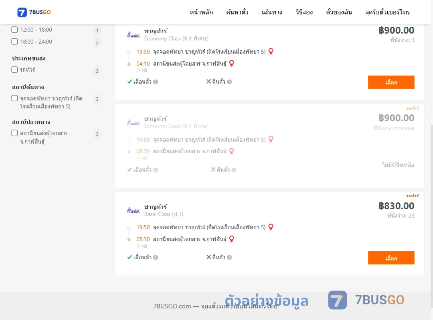Click ชาญทัวร์ operator logo on Basic Class trip

[x=133, y=210]
